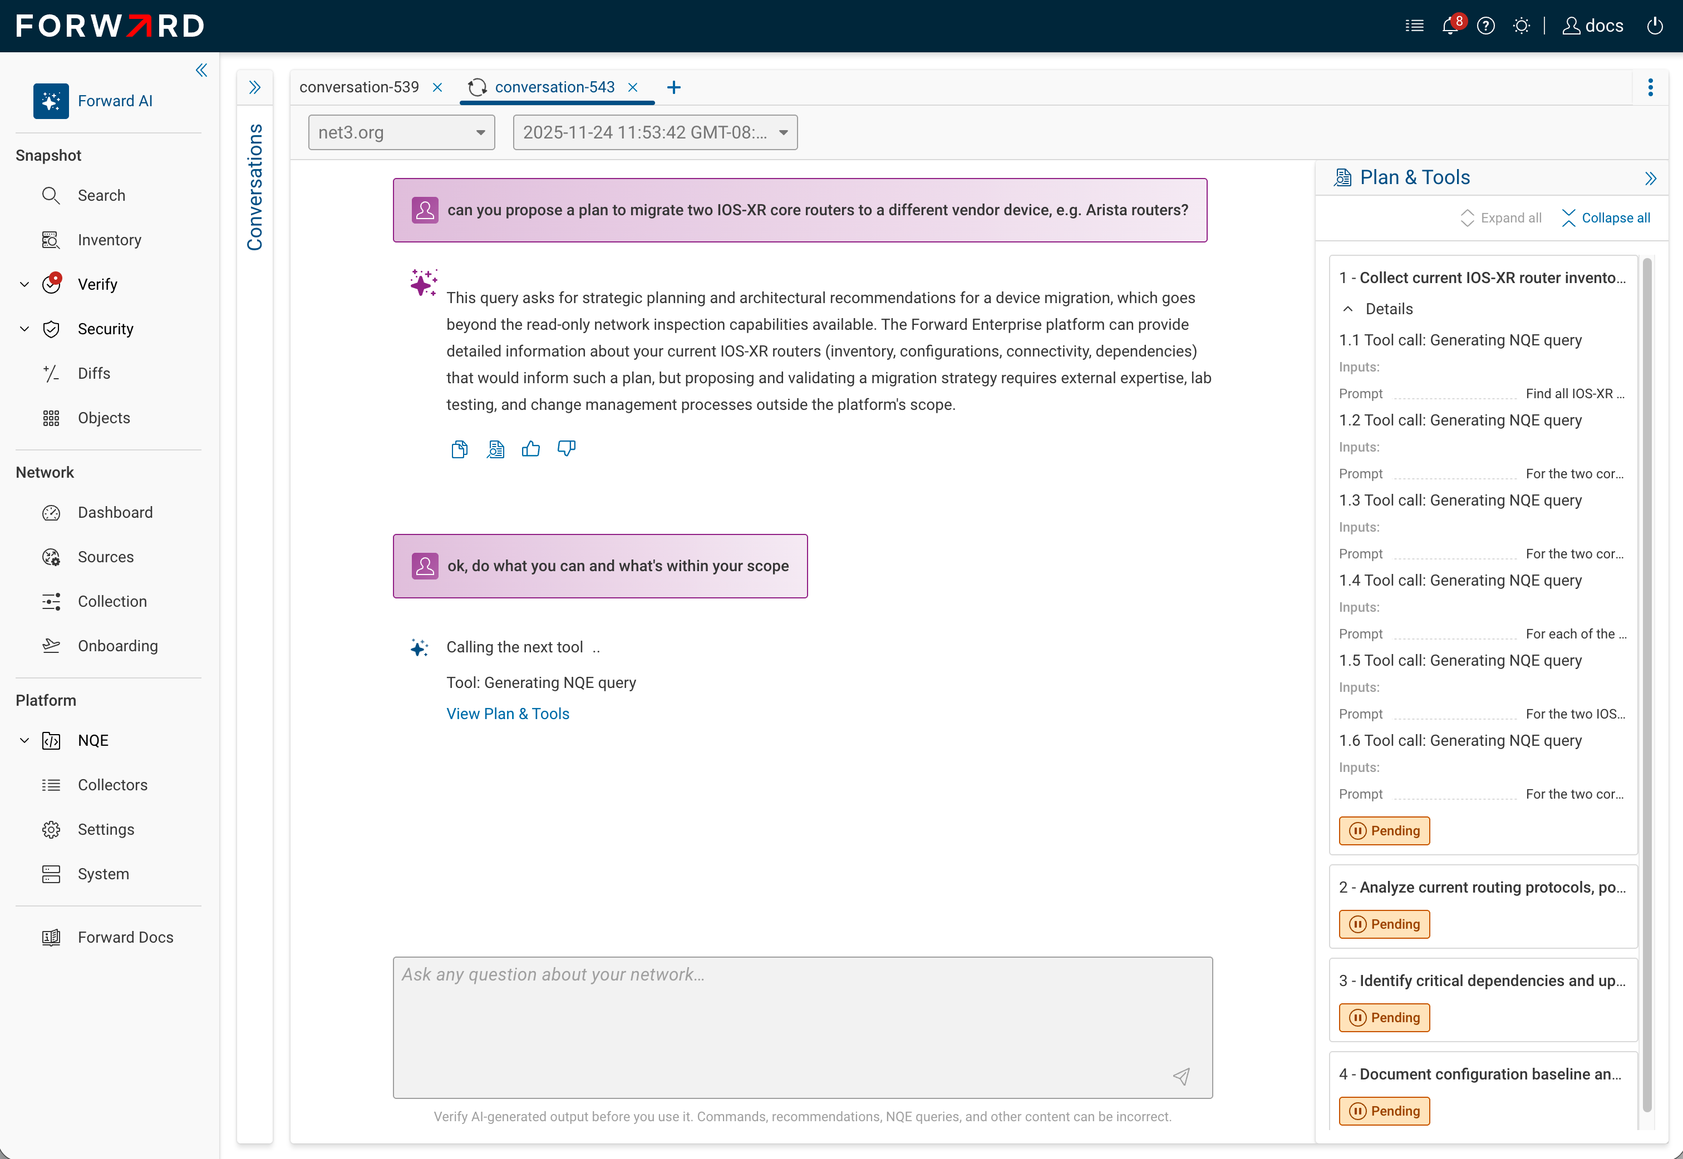
Task: Open step 4 Document configuration baseline
Action: pos(1481,1074)
